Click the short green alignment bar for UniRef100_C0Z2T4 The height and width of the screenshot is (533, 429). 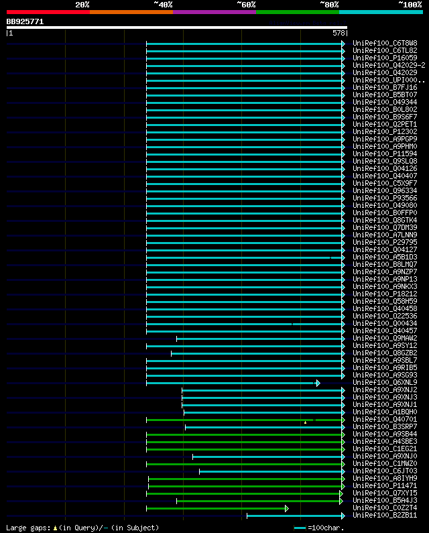(218, 508)
